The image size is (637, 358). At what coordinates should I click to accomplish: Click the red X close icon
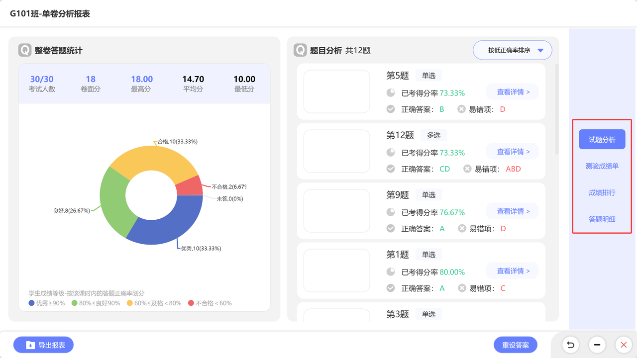(623, 345)
